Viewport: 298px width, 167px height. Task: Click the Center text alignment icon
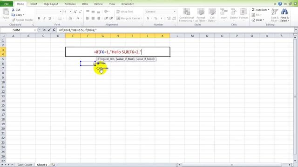[x=93, y=19]
